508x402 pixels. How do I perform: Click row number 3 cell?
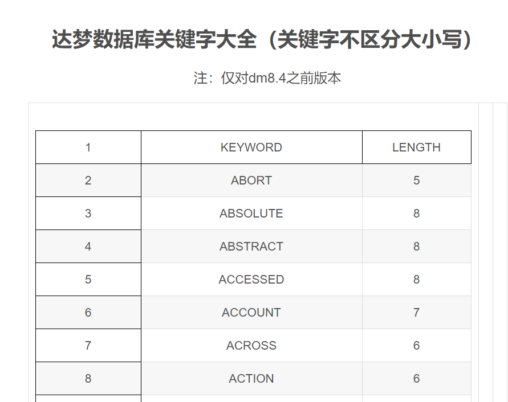pyautogui.click(x=88, y=214)
